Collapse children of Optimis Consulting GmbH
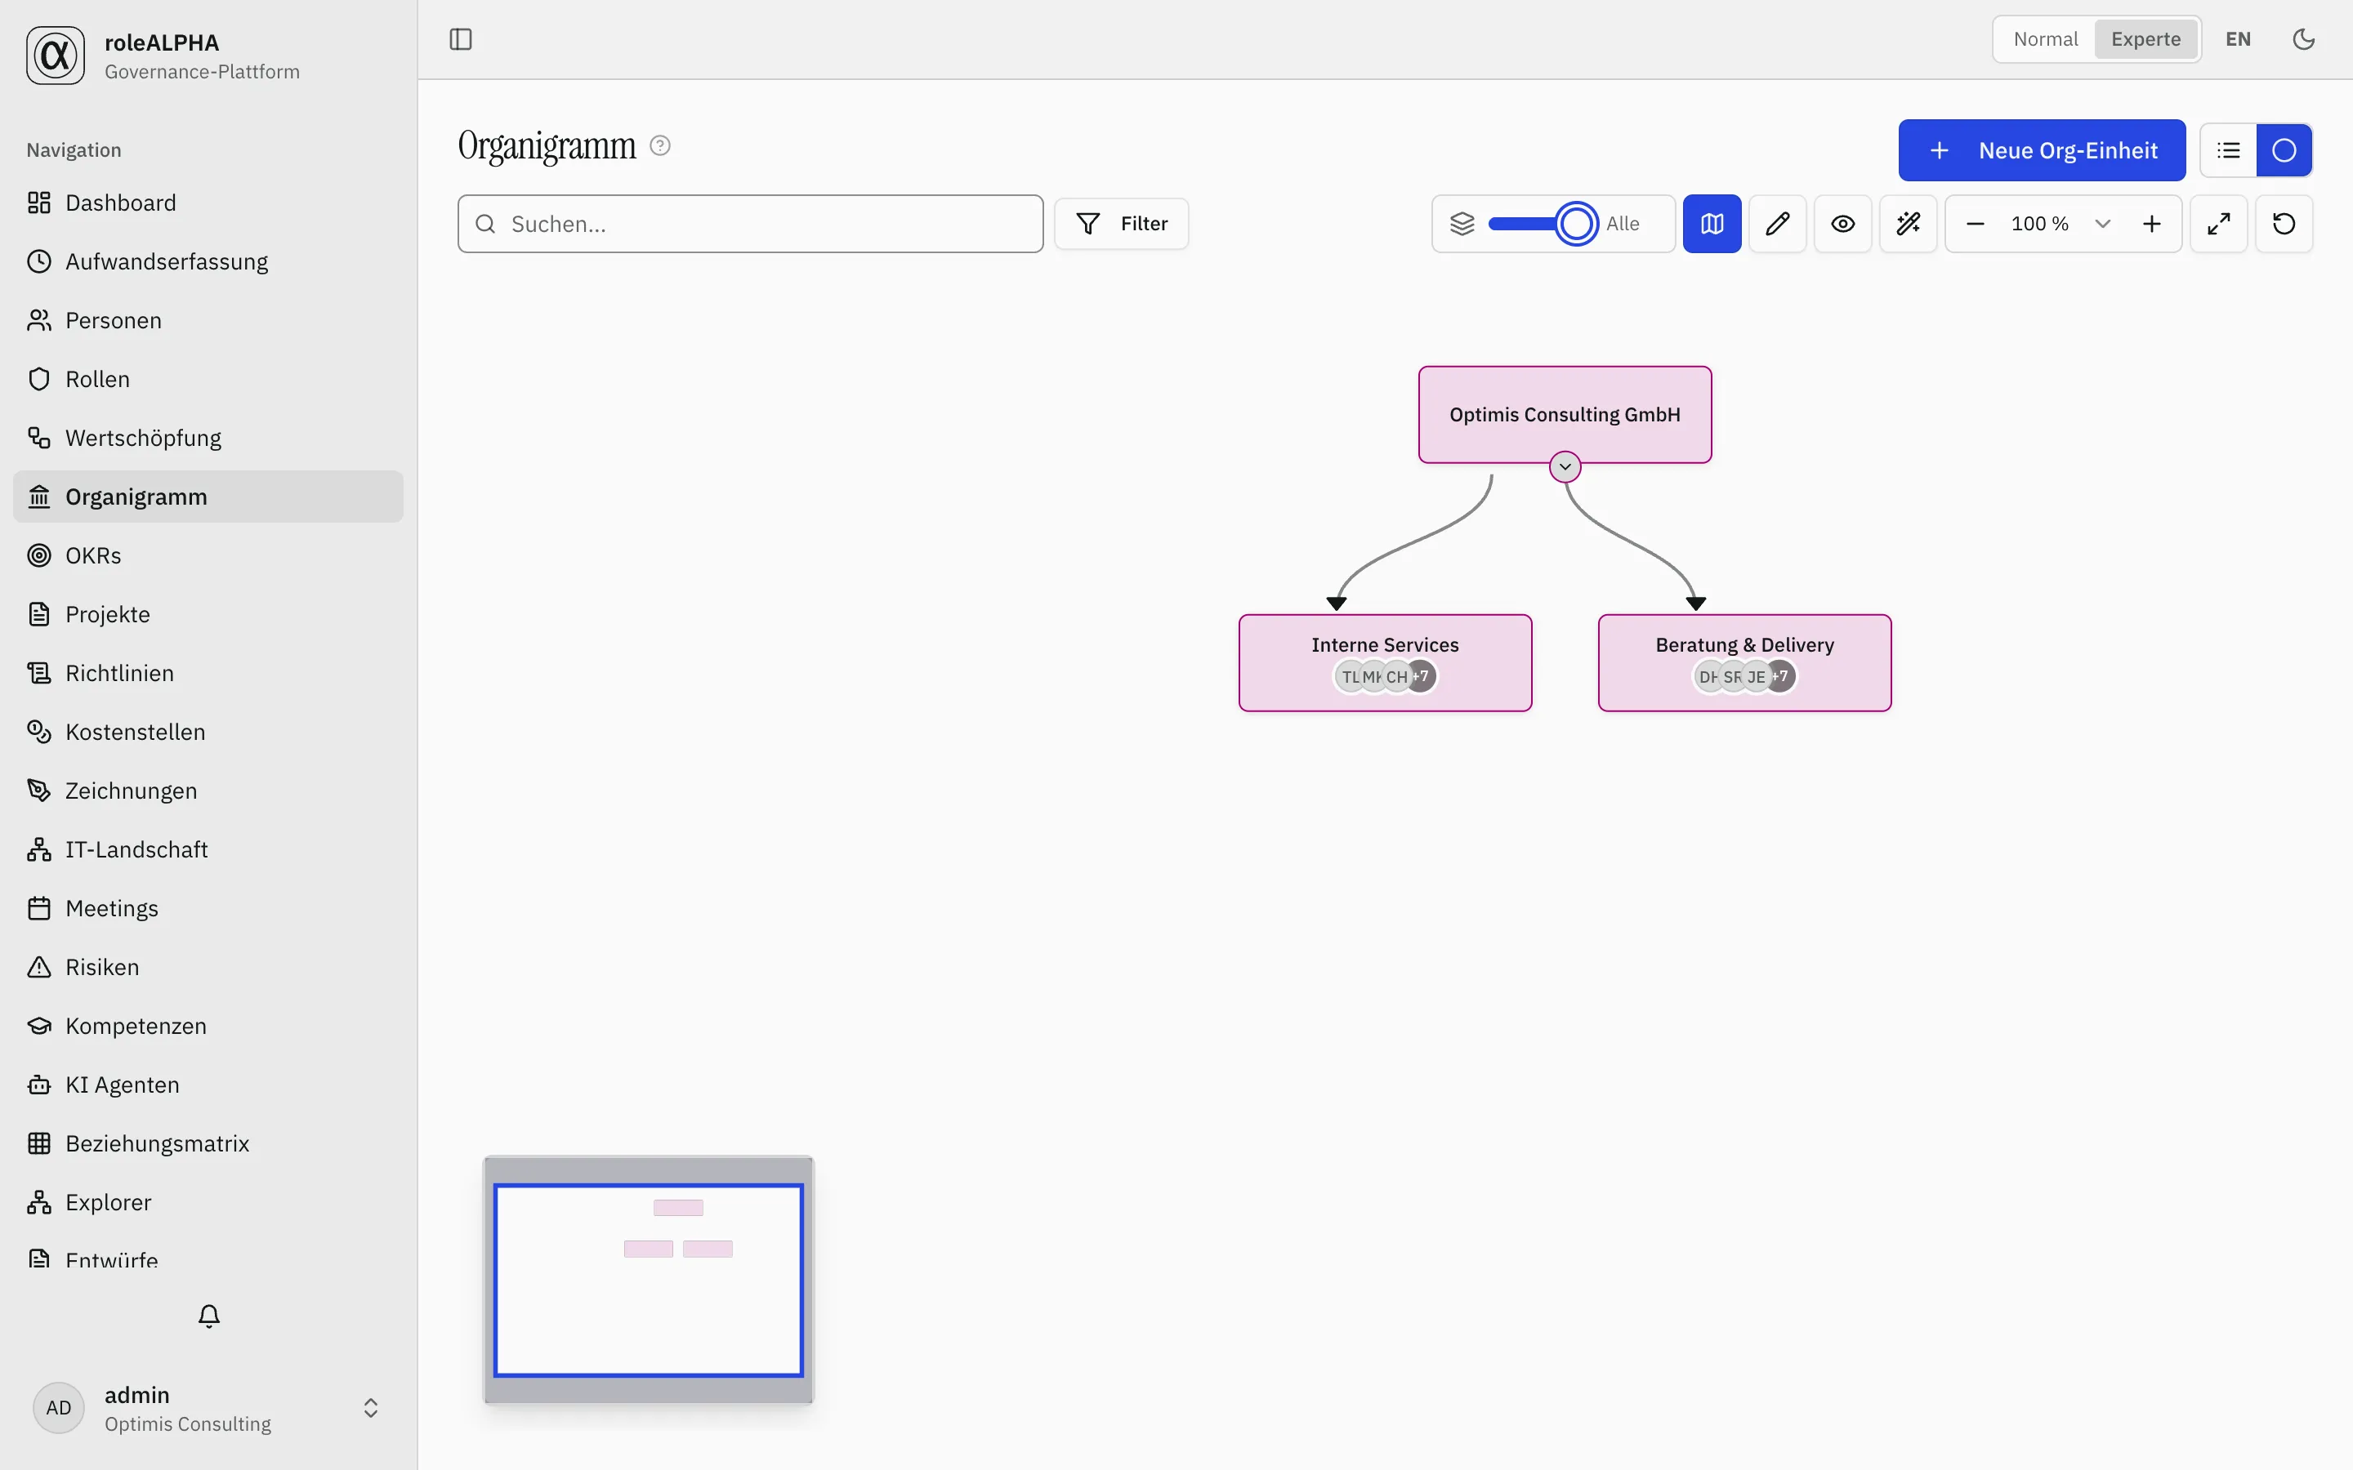Screen dimensions: 2353x1470 pyautogui.click(x=1565, y=466)
